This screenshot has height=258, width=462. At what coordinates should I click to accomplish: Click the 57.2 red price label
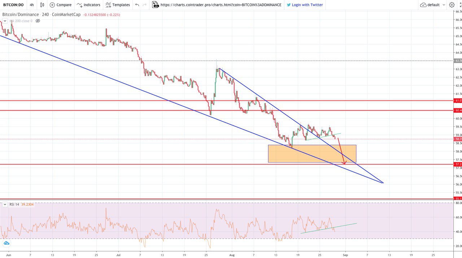458,164
